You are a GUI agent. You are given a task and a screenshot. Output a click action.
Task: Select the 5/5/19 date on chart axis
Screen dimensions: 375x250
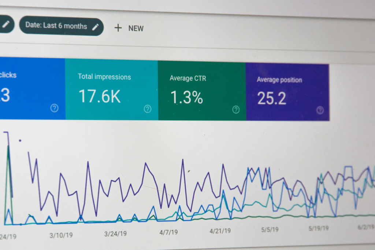click(270, 229)
